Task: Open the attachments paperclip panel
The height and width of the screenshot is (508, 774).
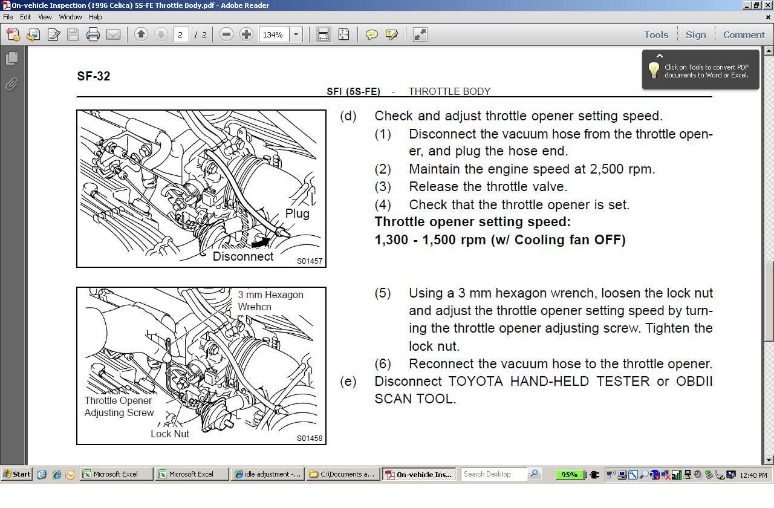Action: click(11, 84)
